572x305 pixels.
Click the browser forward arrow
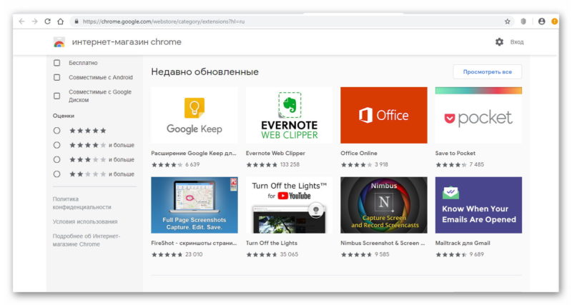(34, 21)
